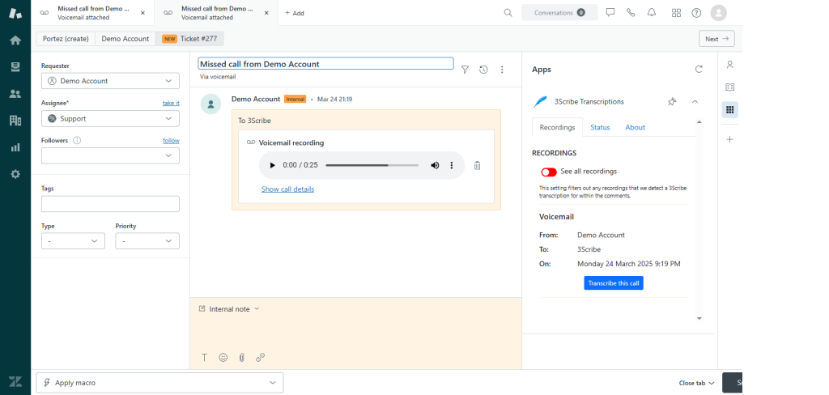
Task: Pin the 3Scribe Transcriptions app
Action: pos(672,102)
